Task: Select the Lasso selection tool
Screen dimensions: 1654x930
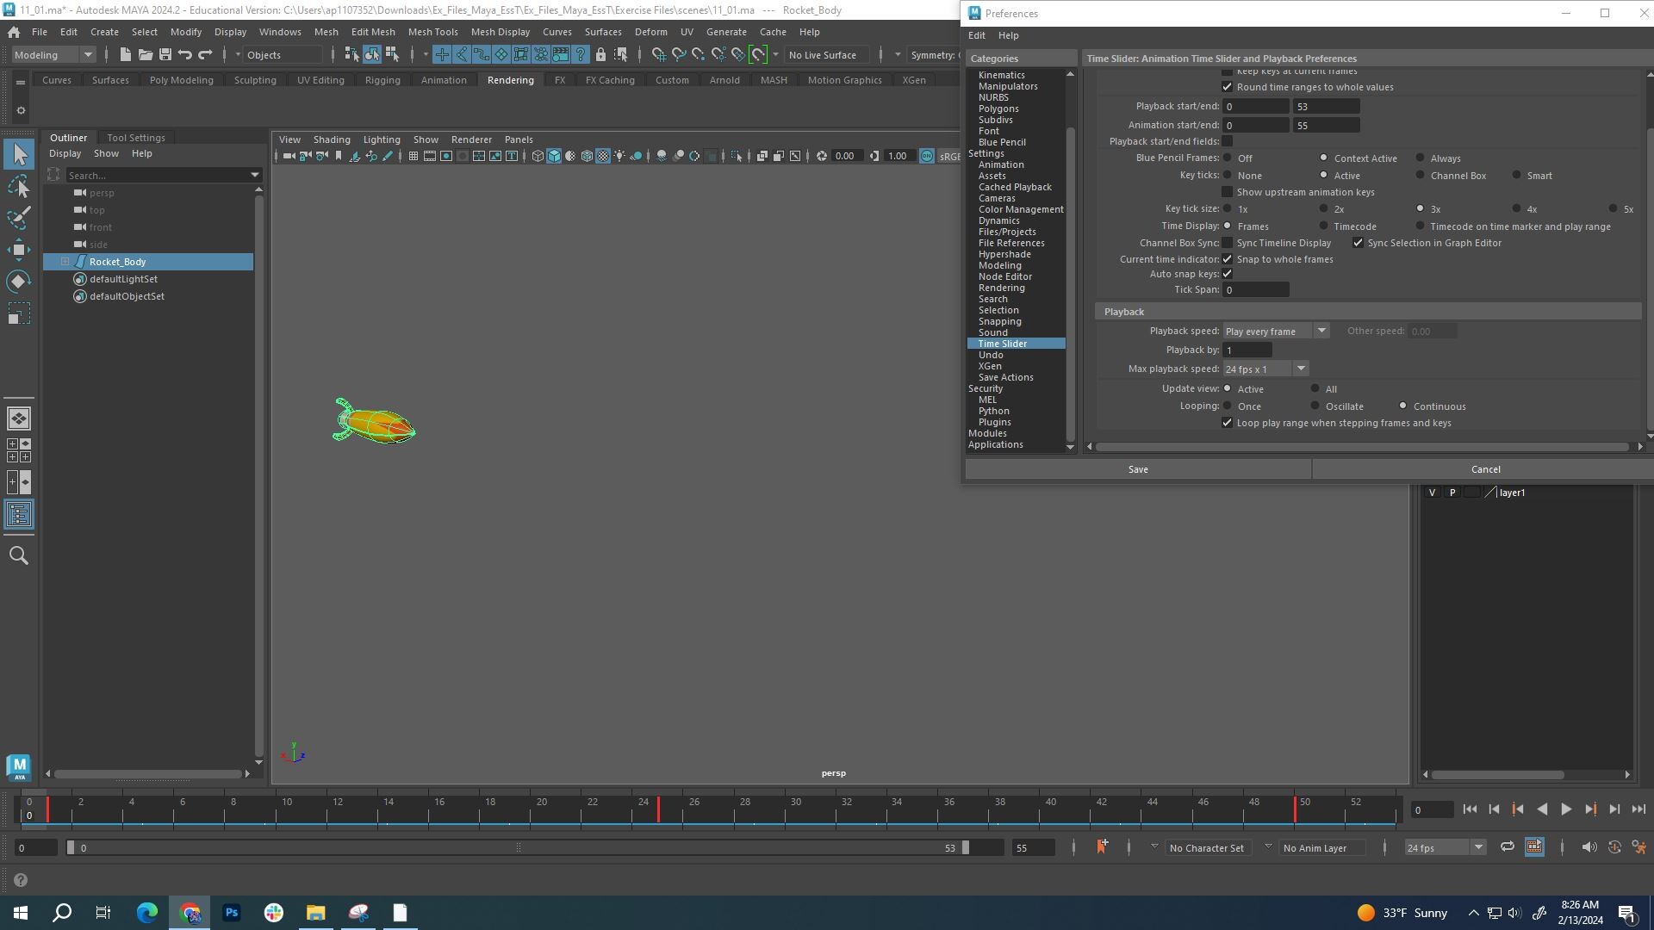Action: pos(19,187)
